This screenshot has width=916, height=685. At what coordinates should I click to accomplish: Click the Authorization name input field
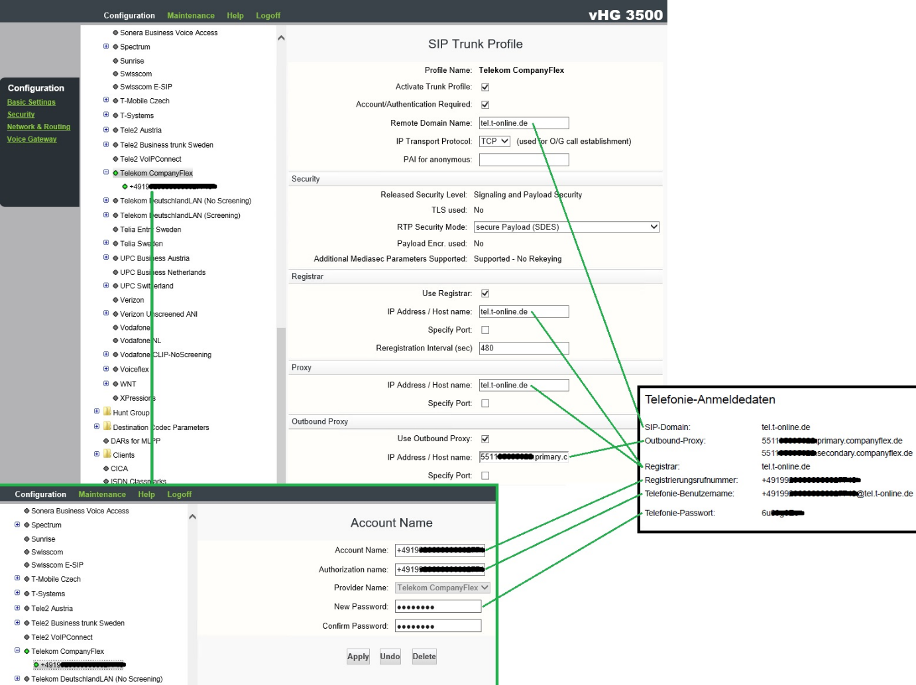pos(440,570)
